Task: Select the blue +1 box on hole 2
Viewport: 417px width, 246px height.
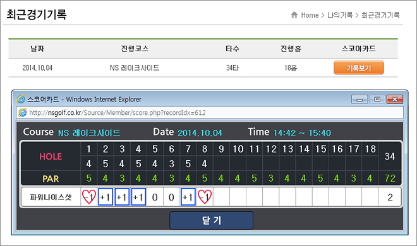Action: [x=106, y=197]
